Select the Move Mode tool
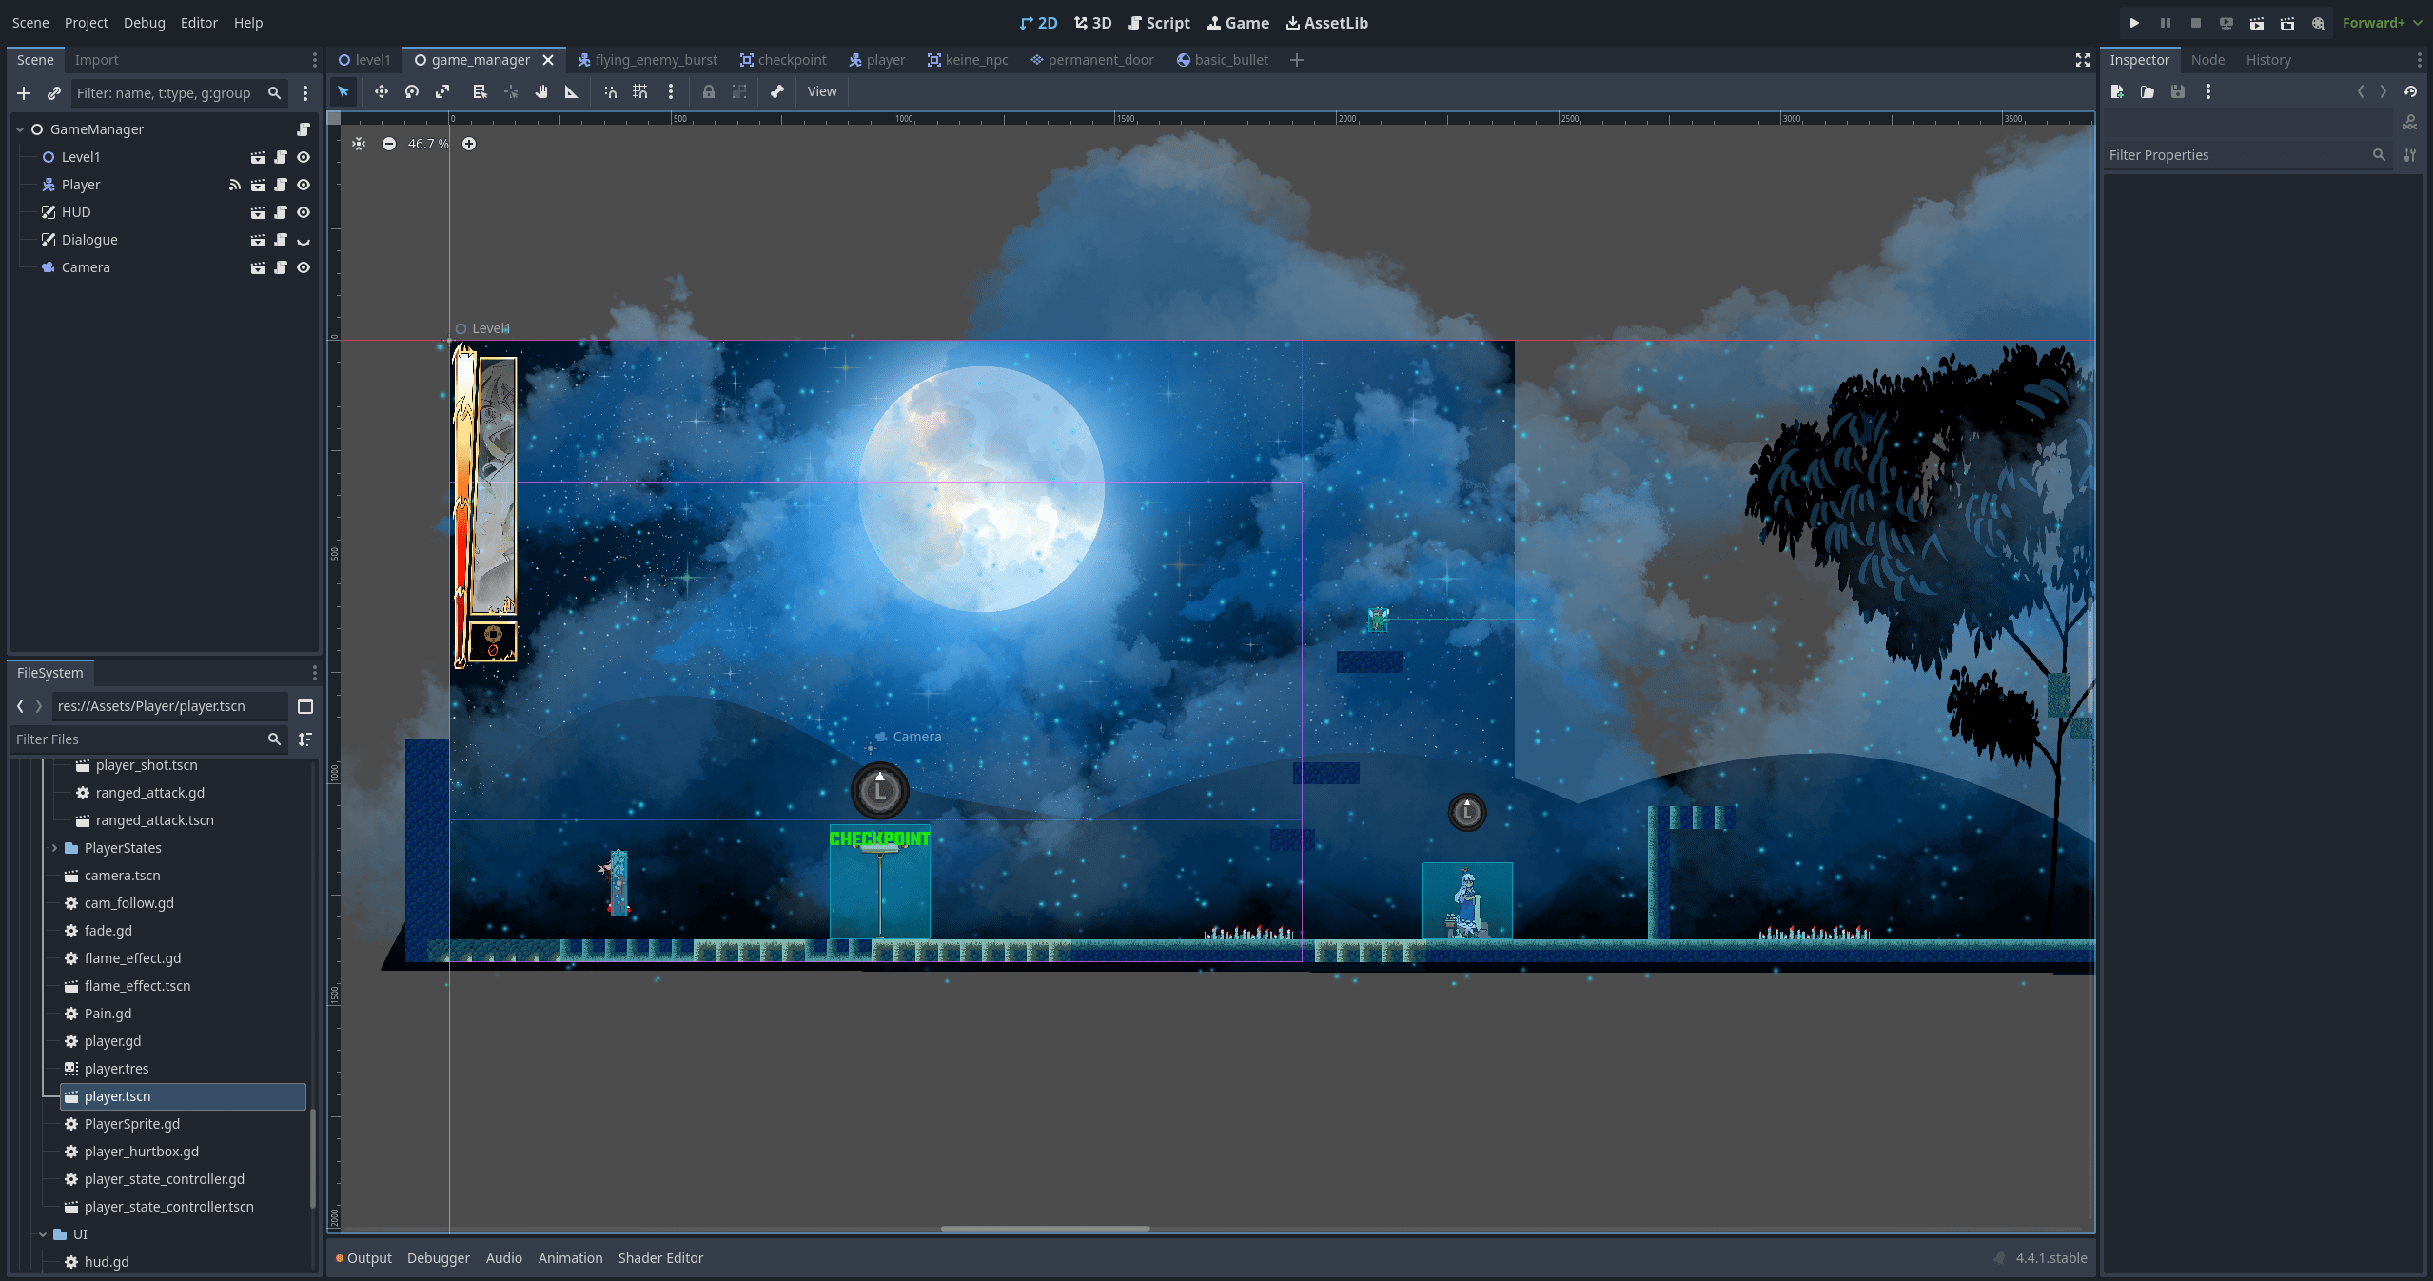The image size is (2433, 1281). tap(381, 91)
